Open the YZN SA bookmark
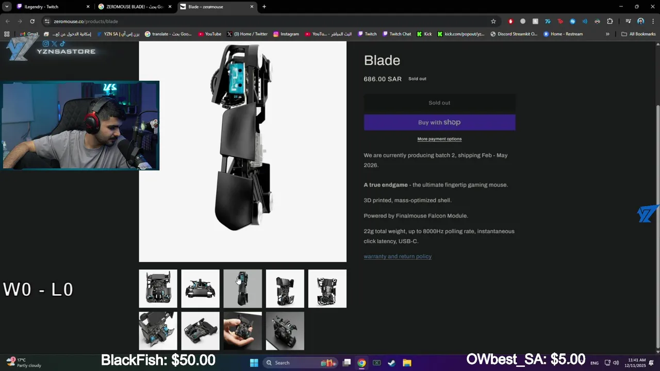Viewport: 660px width, 371px height. [x=118, y=34]
